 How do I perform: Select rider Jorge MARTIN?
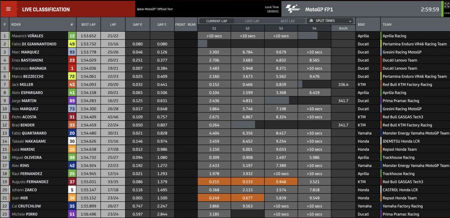click(x=24, y=101)
